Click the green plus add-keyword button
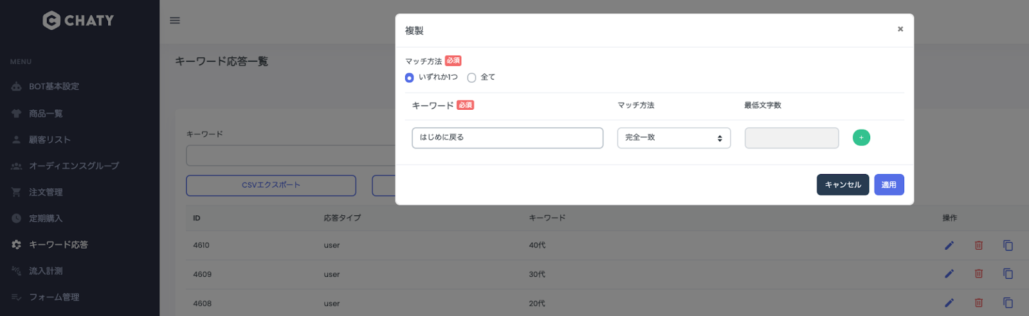1029x316 pixels. (x=861, y=137)
